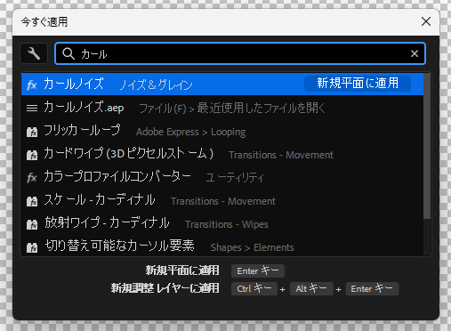Click the Ctrl キー shortcut hint
This screenshot has width=451, height=331.
[x=254, y=289]
